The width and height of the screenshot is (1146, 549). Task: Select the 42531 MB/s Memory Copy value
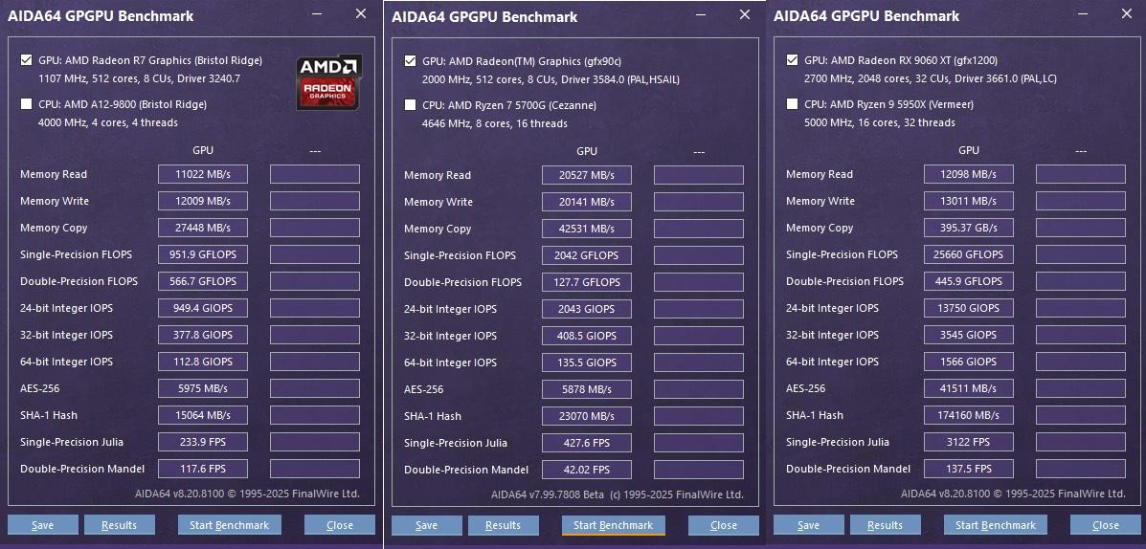[587, 229]
